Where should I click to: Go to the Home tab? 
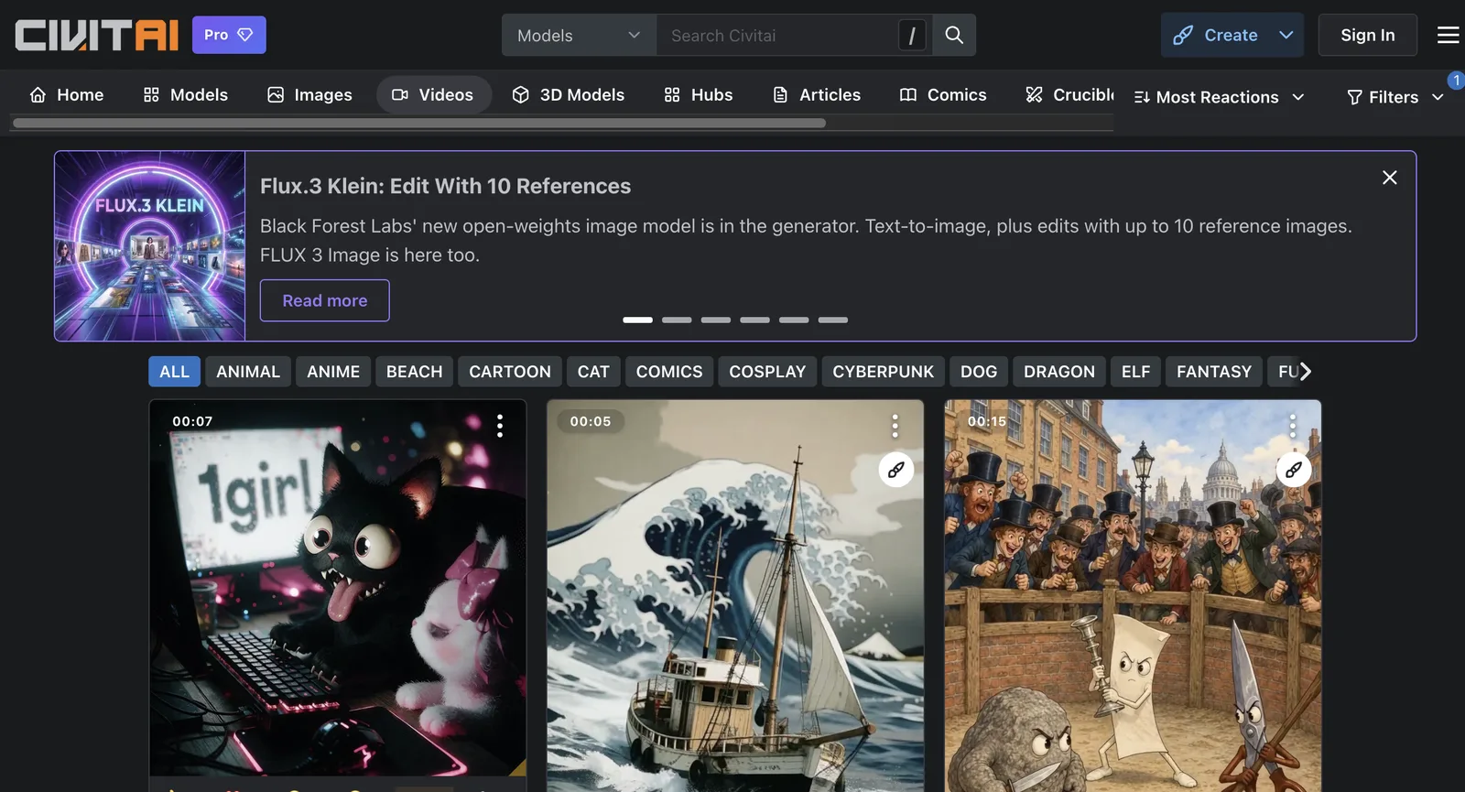tap(67, 94)
